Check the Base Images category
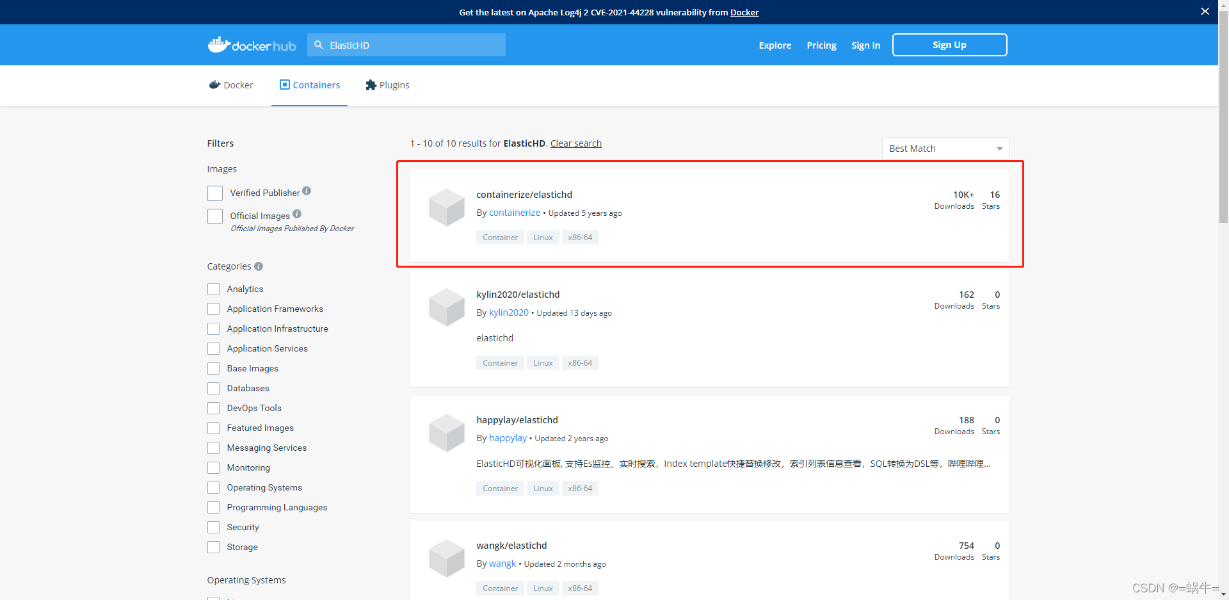The width and height of the screenshot is (1229, 600). 213,369
